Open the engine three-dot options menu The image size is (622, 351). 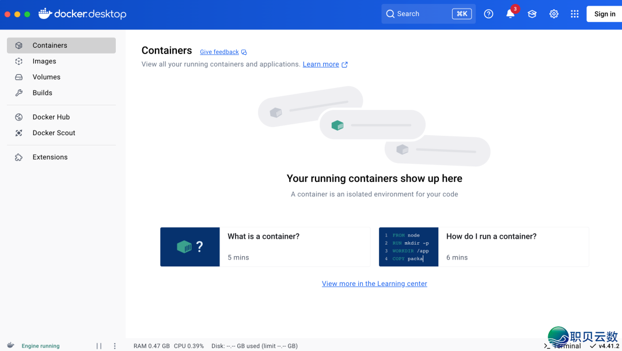click(x=115, y=346)
